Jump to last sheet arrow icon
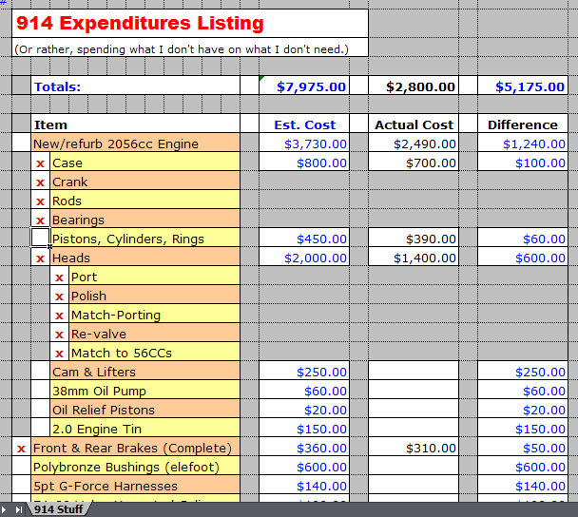Screen dimensions: 578x517 coord(19,510)
